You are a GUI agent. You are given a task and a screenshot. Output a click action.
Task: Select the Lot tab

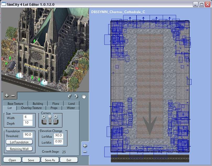click(x=10, y=108)
